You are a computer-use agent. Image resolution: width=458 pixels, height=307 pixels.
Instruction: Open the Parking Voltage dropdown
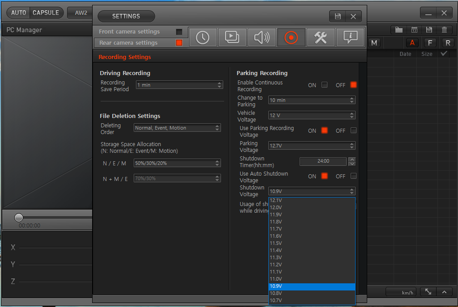pos(312,146)
